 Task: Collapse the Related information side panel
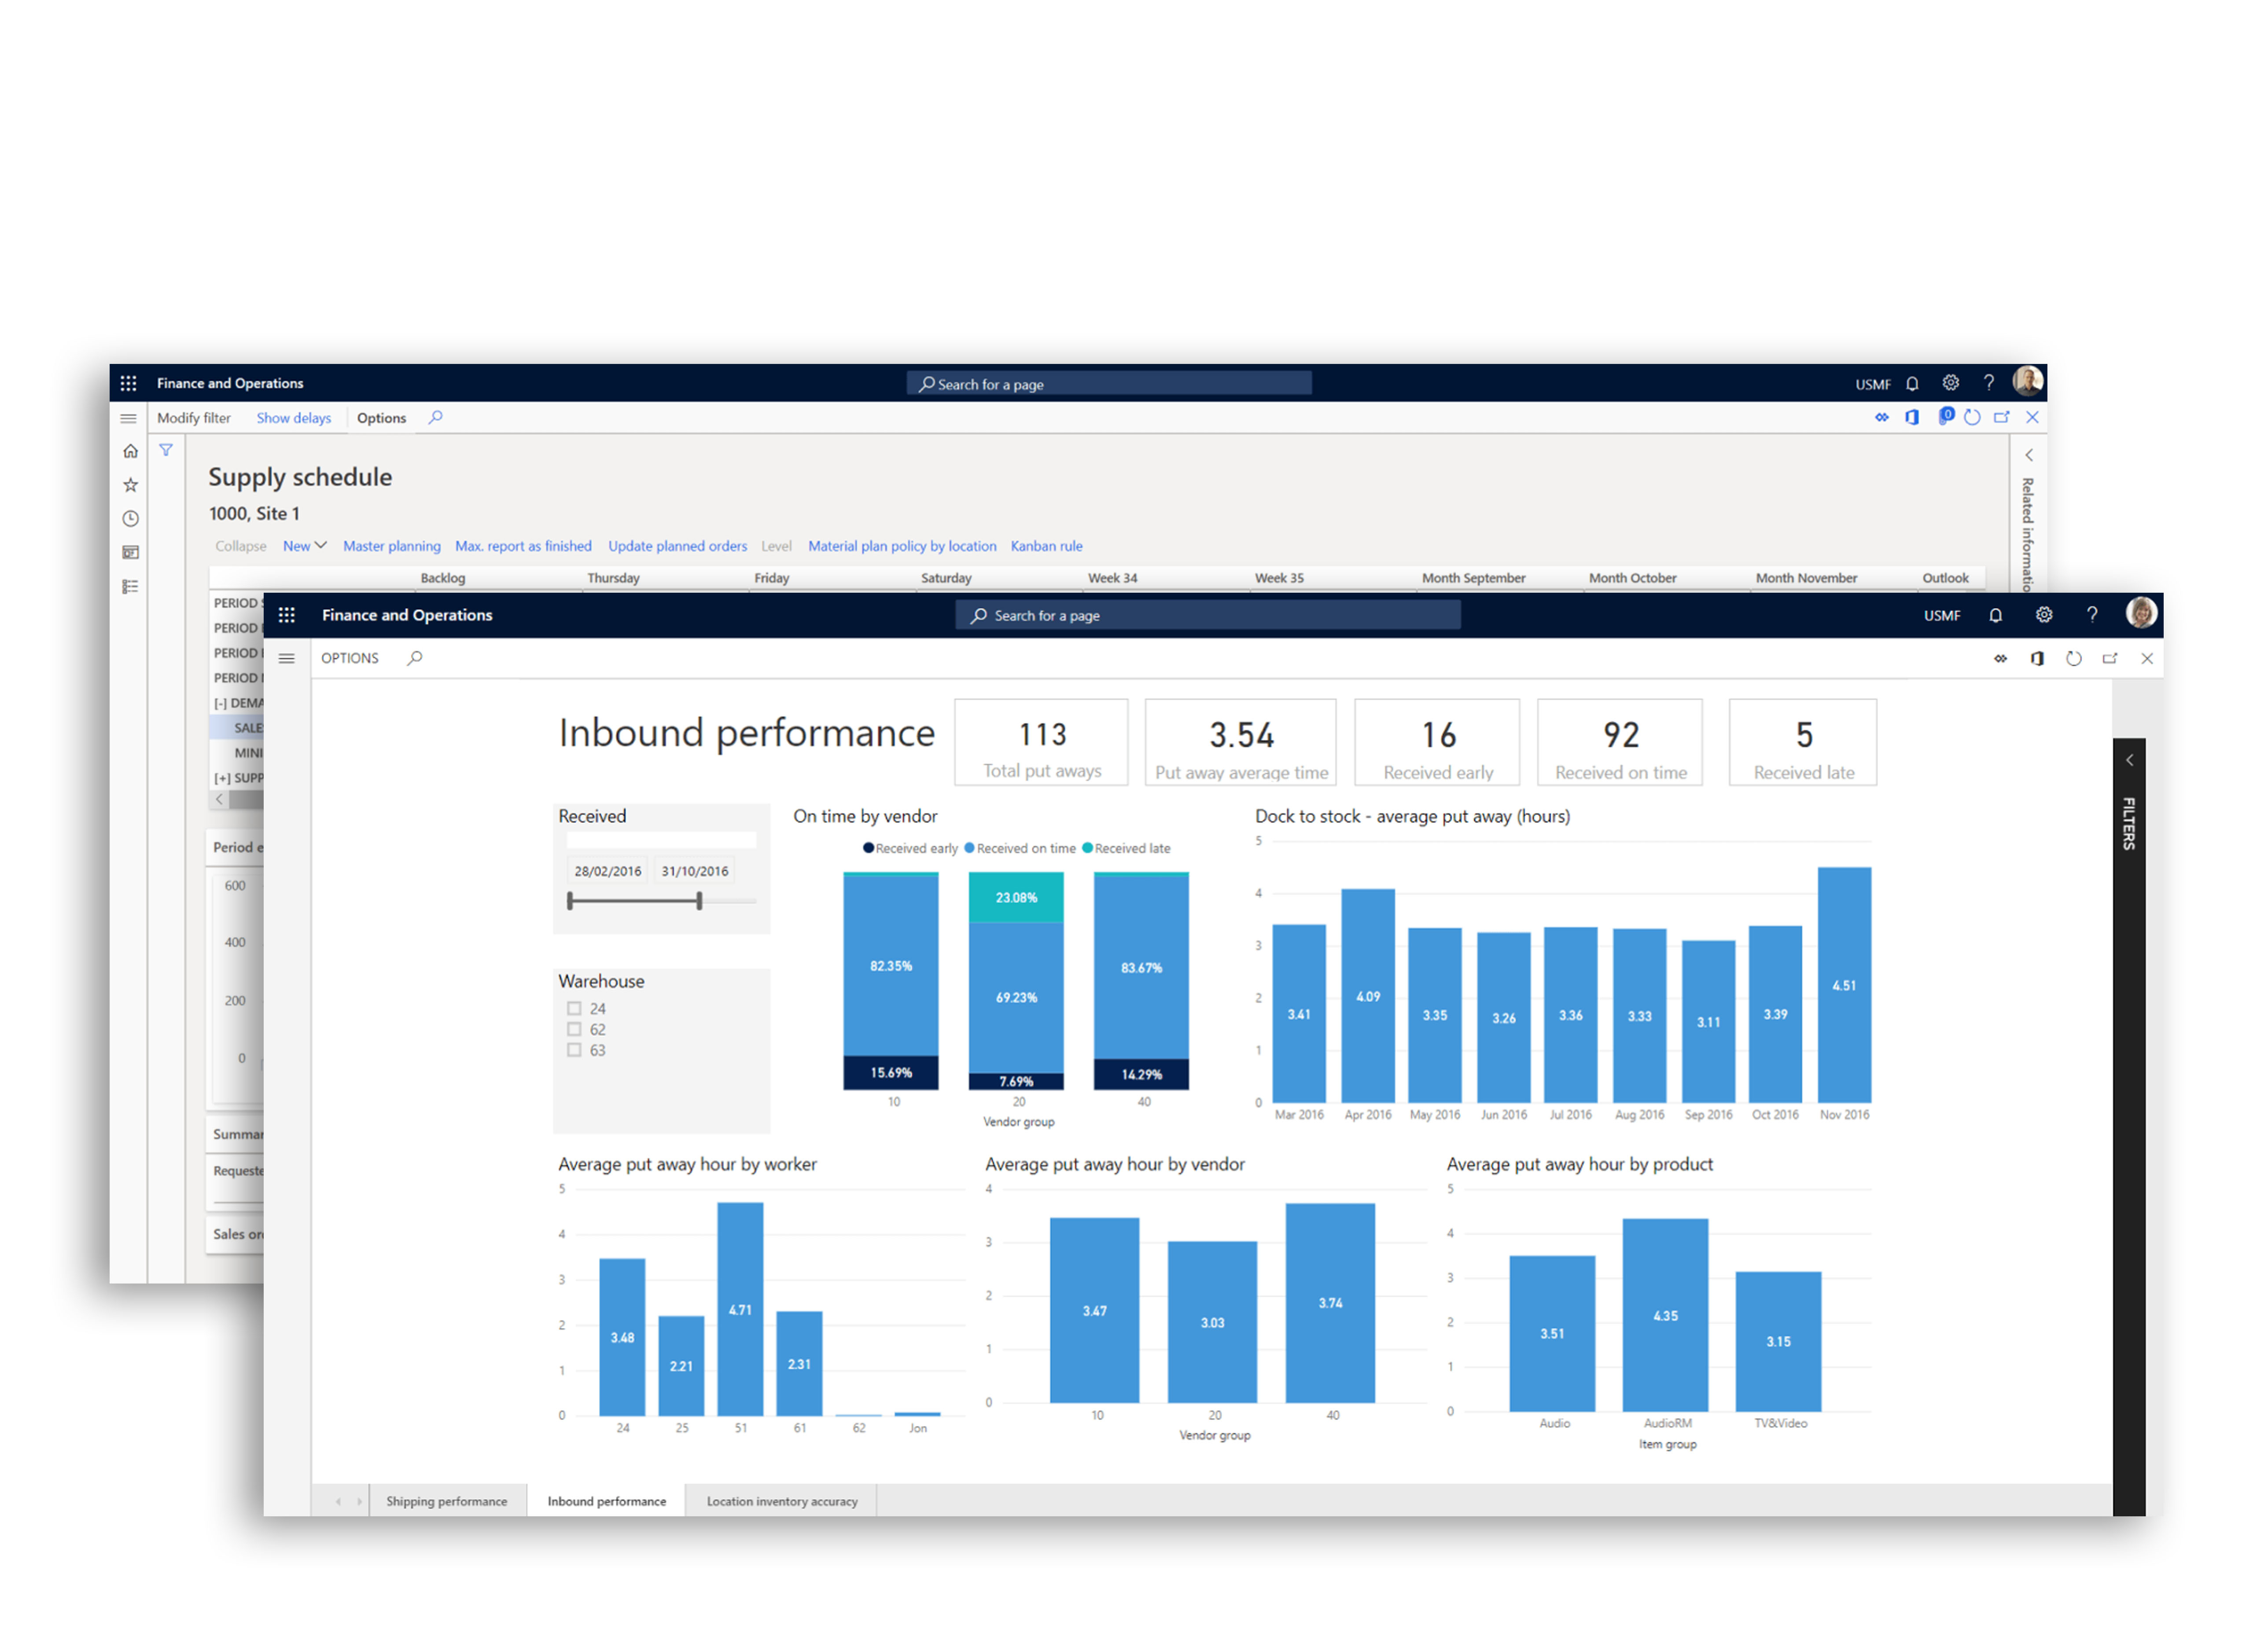click(2029, 454)
